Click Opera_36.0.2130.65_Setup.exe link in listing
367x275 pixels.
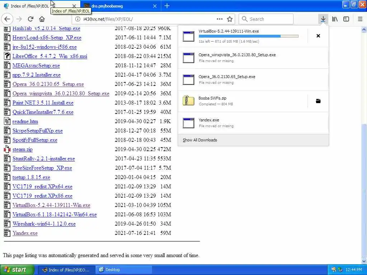point(48,84)
